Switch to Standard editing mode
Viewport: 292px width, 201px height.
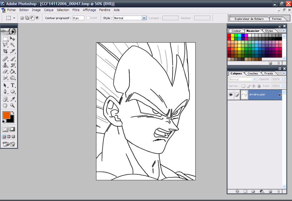(x=5, y=129)
